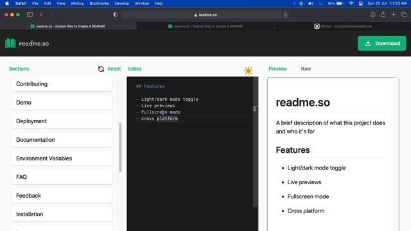Open the Safari downloads icon
Image resolution: width=411 pixels, height=231 pixels.
(x=372, y=15)
